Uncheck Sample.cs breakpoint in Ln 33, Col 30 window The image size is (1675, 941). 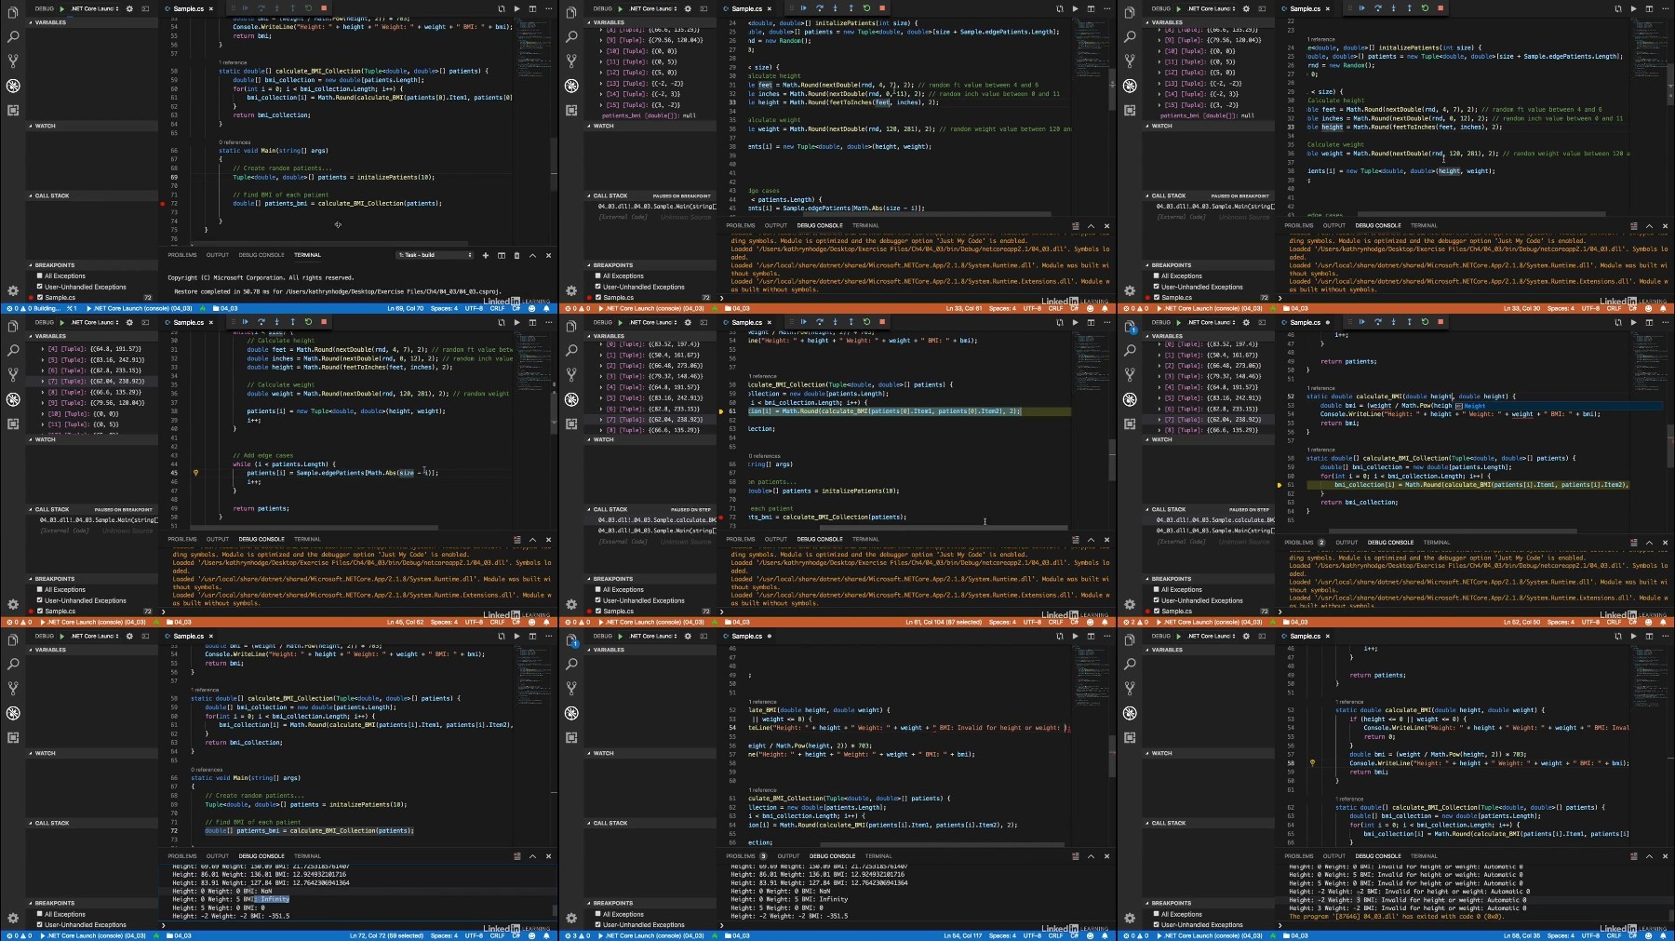coord(1156,298)
